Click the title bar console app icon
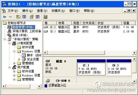Screen dimensions: 138x95 pyautogui.click(x=4, y=4)
